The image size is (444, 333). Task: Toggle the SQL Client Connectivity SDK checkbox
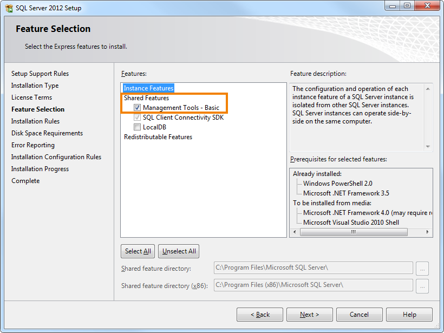[138, 117]
